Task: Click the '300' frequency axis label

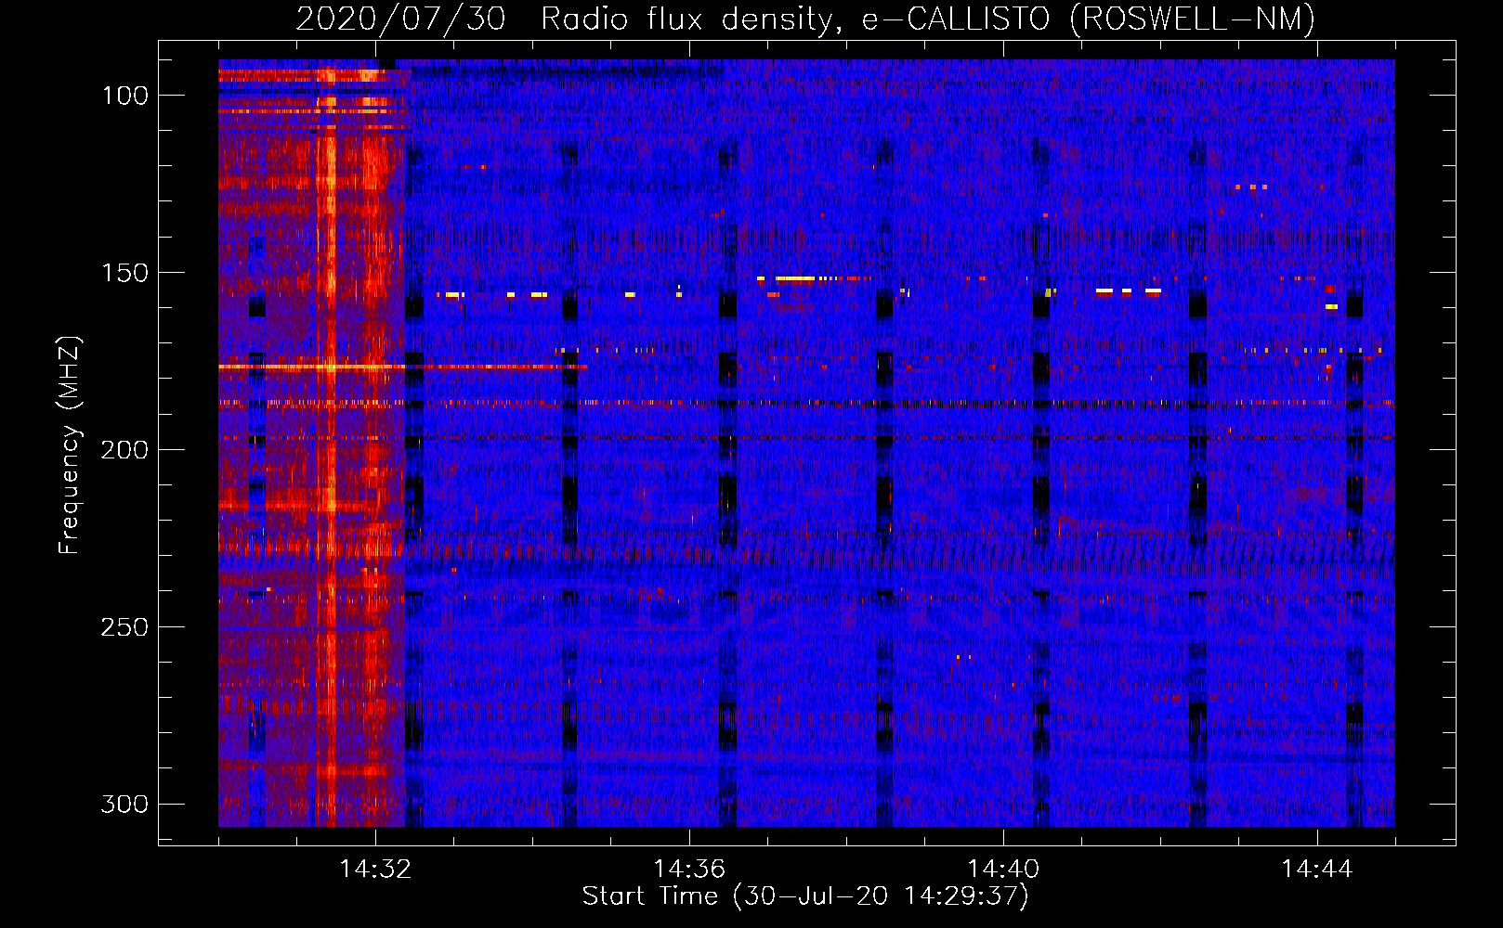Action: [x=124, y=804]
